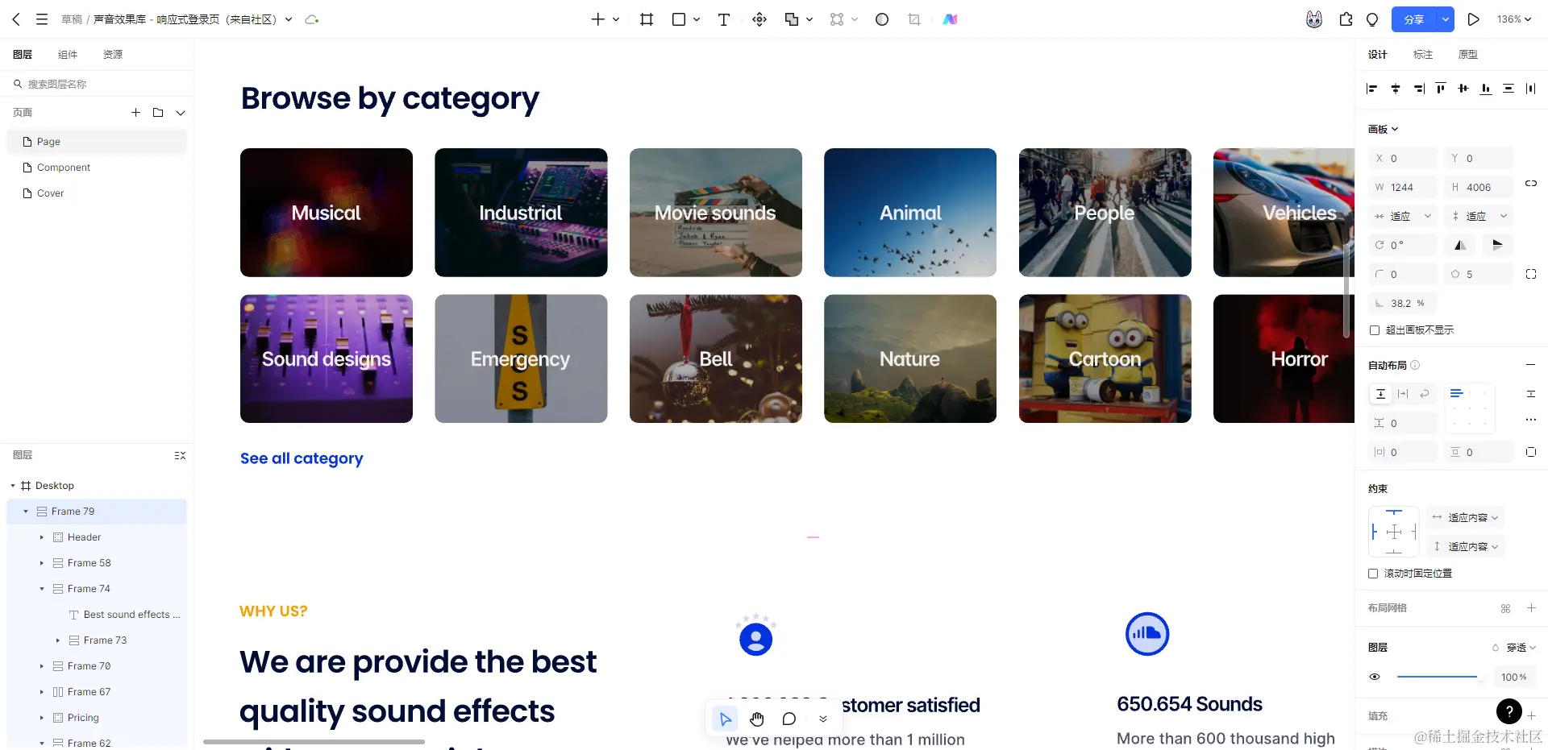Open zoom level 136% dropdown
Viewport: 1548px width, 750px height.
1514,19
